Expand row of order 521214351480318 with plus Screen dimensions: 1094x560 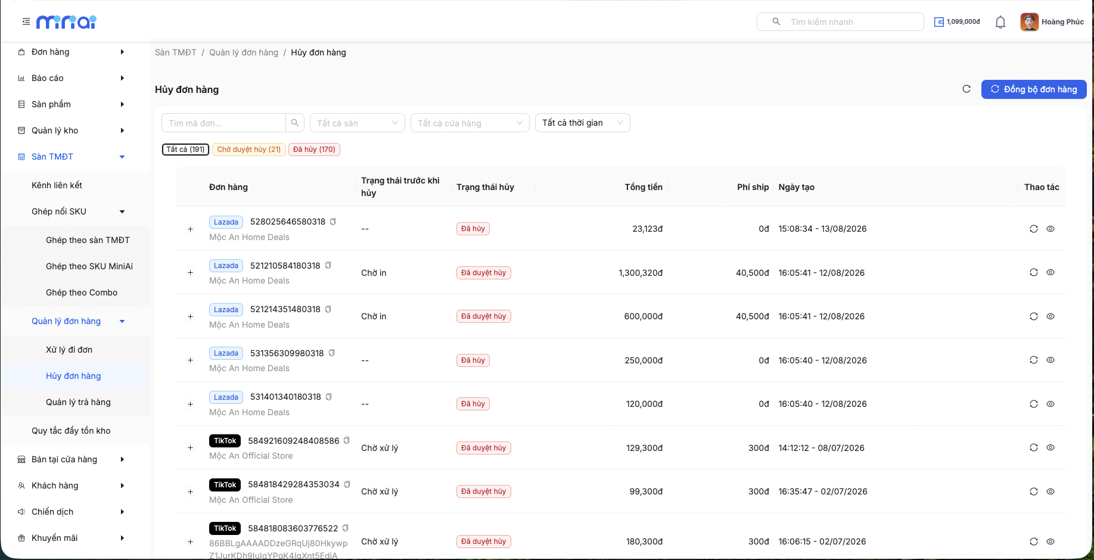tap(191, 316)
